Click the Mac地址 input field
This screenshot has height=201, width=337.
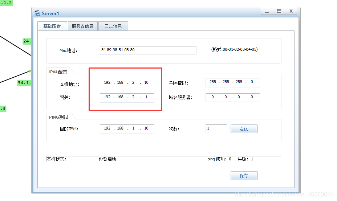tap(148, 50)
